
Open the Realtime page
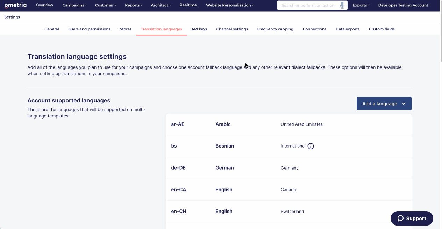(x=188, y=5)
